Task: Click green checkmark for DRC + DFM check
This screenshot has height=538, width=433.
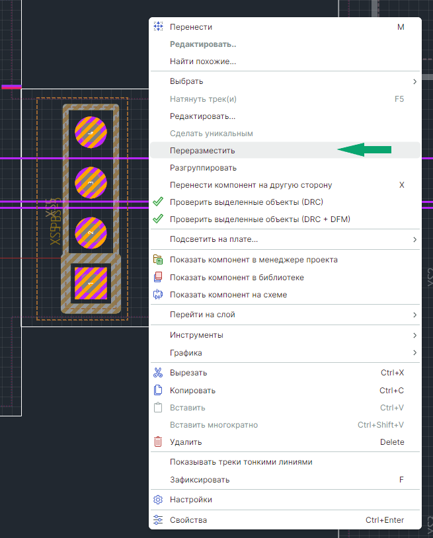Action: click(x=158, y=219)
